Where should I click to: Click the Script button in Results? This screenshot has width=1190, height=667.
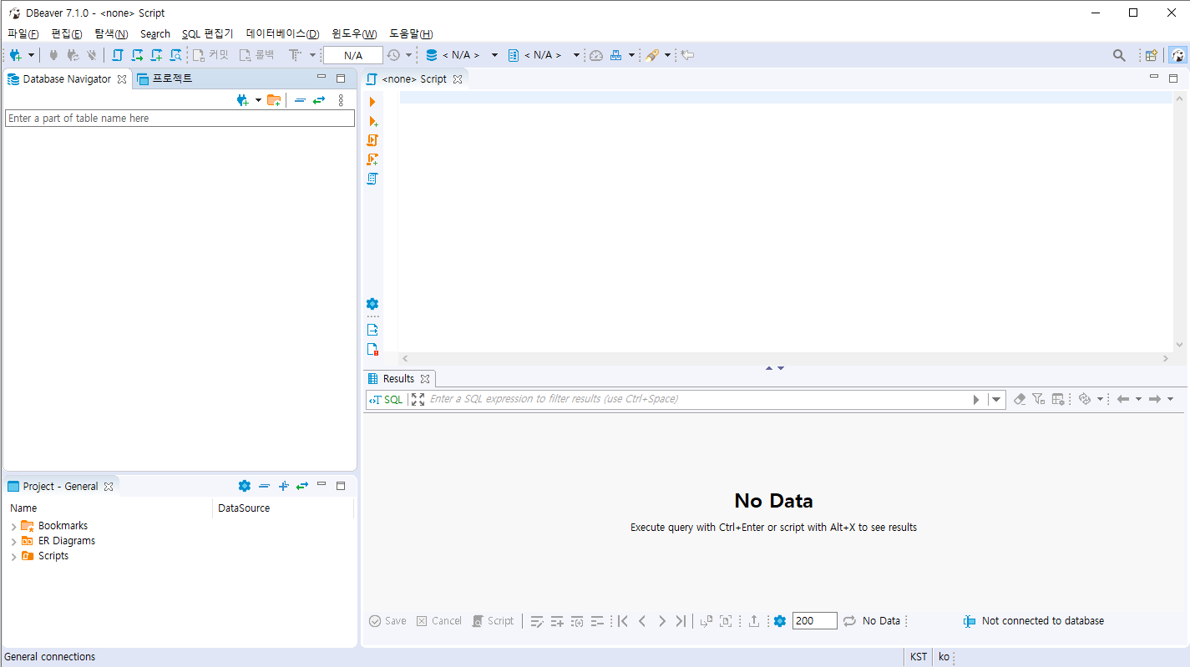[493, 621]
